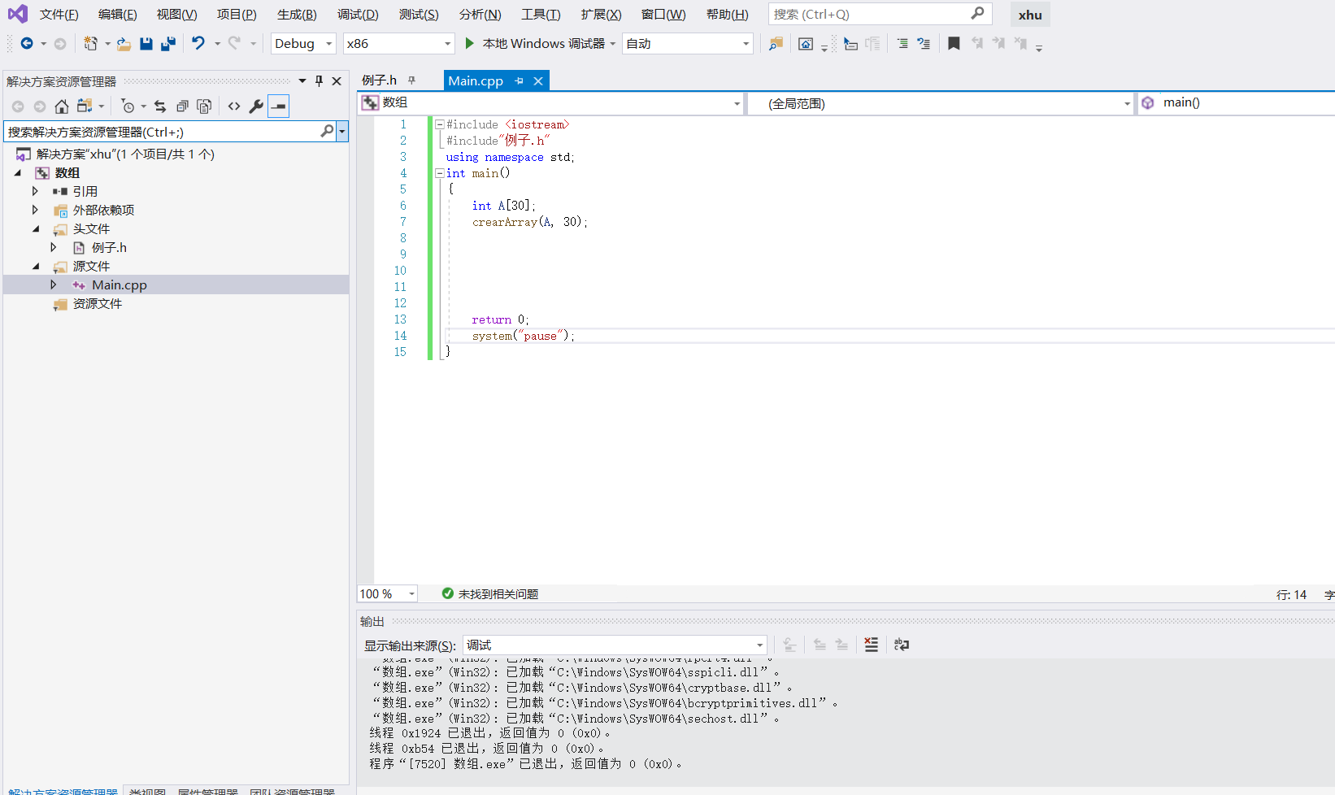1335x795 pixels.
Task: Click the Undo arrow icon
Action: click(x=198, y=43)
